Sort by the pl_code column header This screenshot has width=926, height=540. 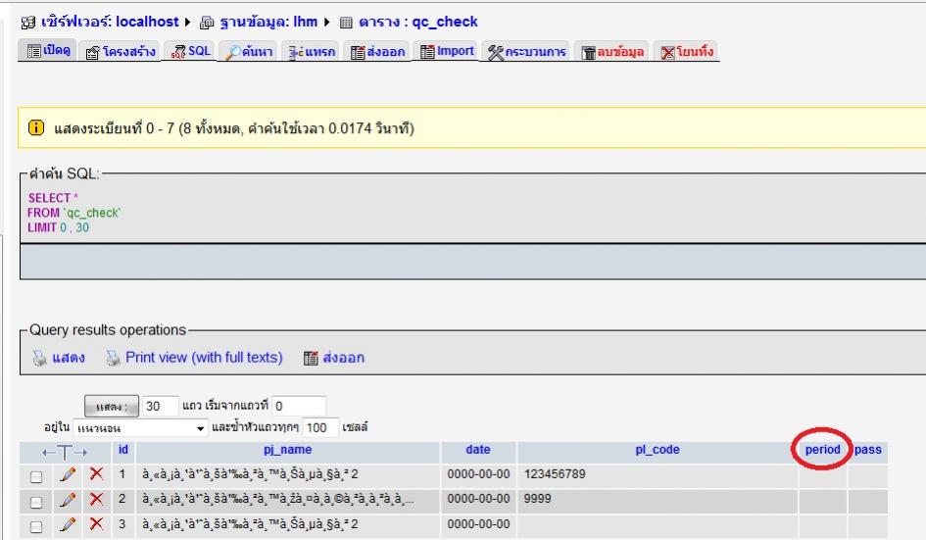(658, 450)
